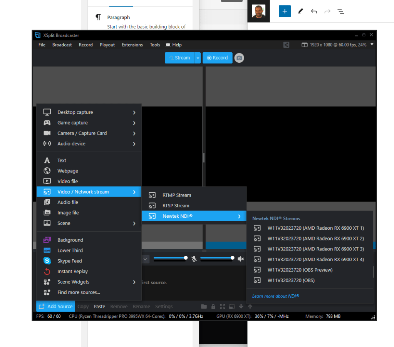The image size is (394, 347).
Task: Open the Extensions menu
Action: (x=132, y=45)
